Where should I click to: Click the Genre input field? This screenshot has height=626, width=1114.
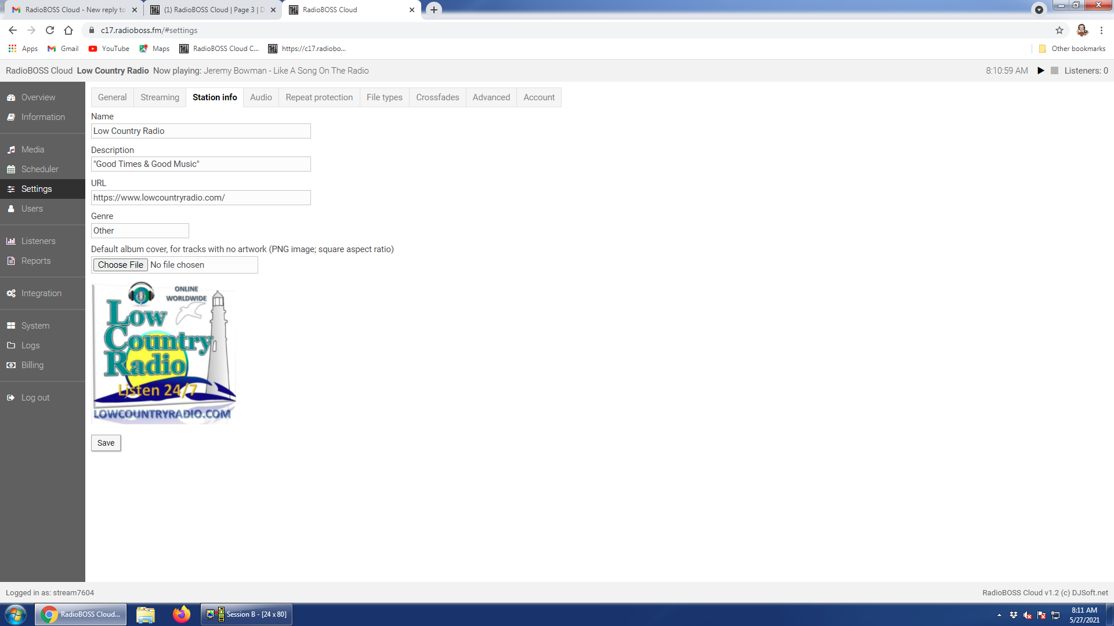tap(140, 231)
